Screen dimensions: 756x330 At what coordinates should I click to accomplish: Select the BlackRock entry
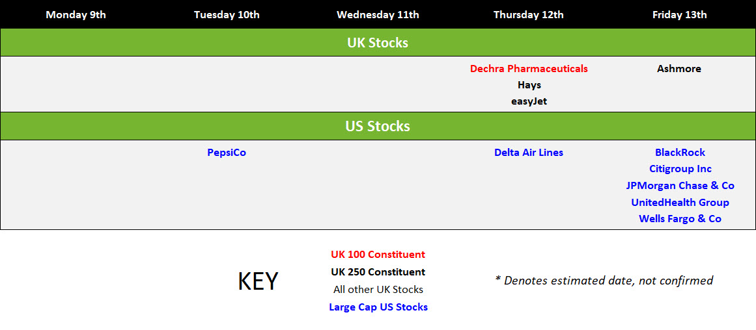[680, 153]
